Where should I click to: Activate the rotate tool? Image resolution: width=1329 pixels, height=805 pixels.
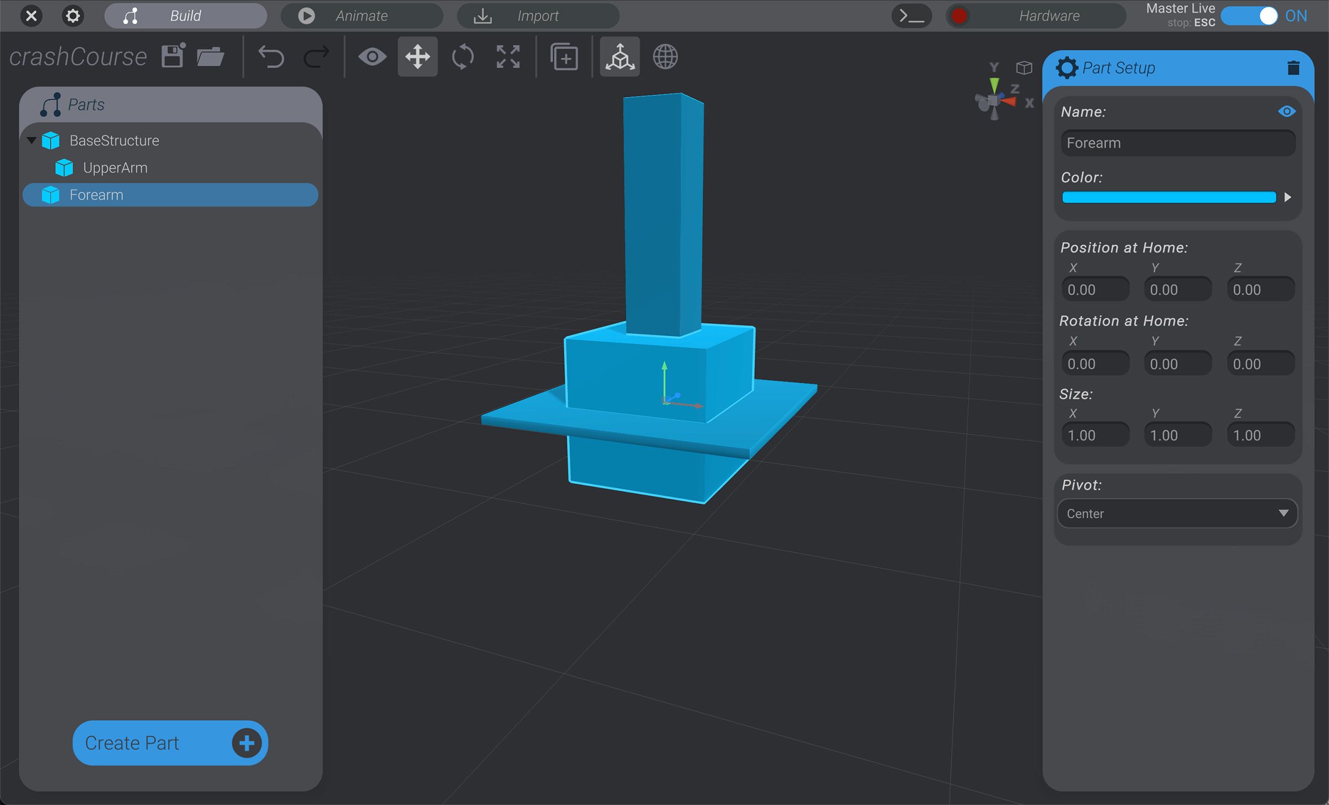tap(462, 56)
